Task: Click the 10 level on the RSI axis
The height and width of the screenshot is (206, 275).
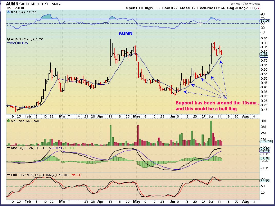Action: tap(263, 32)
